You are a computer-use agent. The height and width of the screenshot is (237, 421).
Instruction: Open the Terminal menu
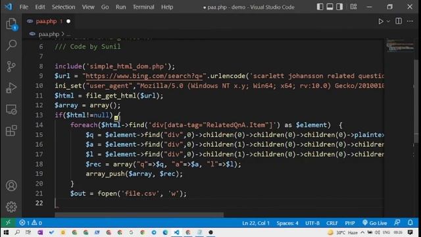[x=143, y=7]
